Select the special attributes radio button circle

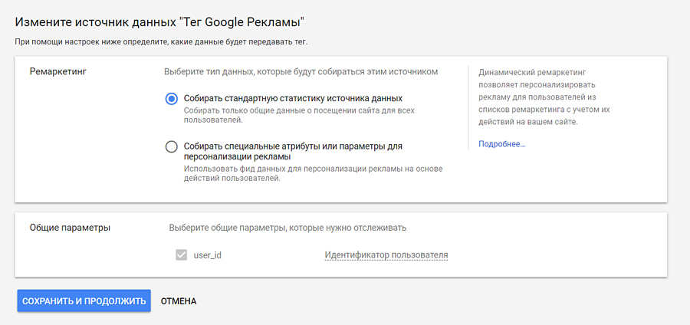(x=172, y=146)
